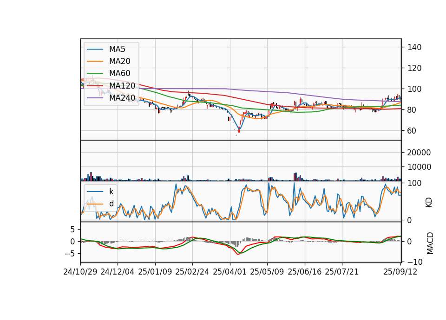Click the MA120 legend label
The width and height of the screenshot is (446, 320).
click(x=122, y=86)
